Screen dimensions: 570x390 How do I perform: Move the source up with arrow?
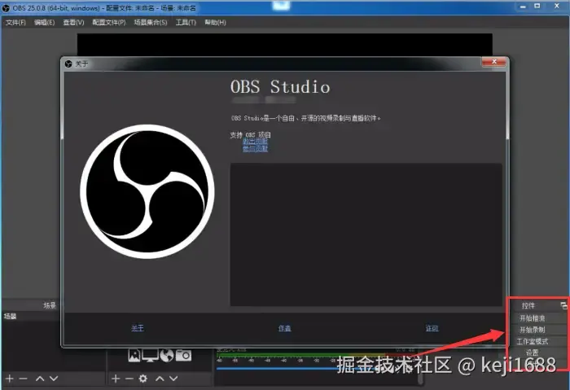(160, 379)
